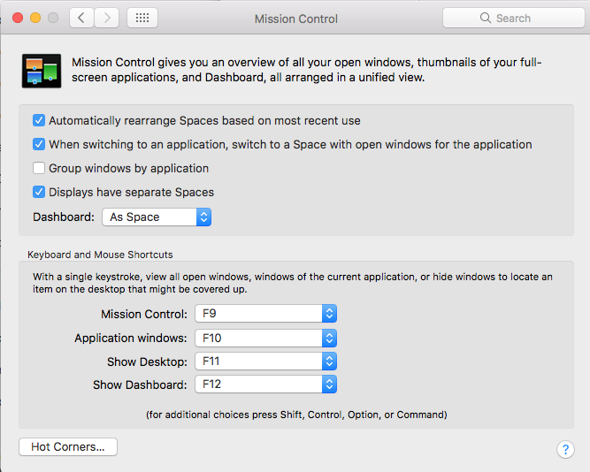590x472 pixels.
Task: Open help with the question mark button
Action: [x=565, y=449]
